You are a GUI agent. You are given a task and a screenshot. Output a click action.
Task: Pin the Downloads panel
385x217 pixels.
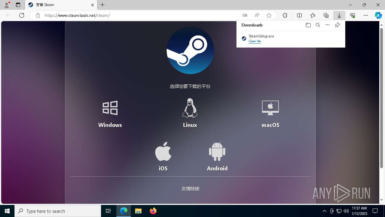[337, 25]
